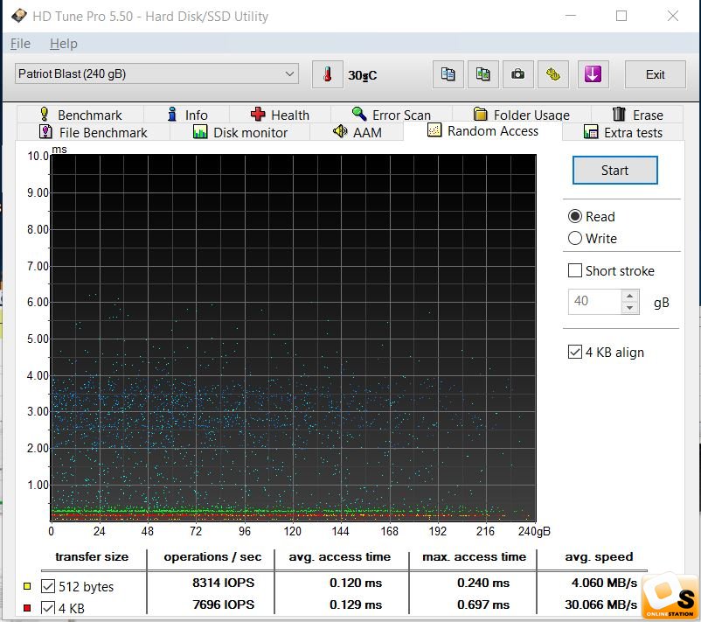
Task: Click the 0.697 ms max access time
Action: (x=483, y=605)
